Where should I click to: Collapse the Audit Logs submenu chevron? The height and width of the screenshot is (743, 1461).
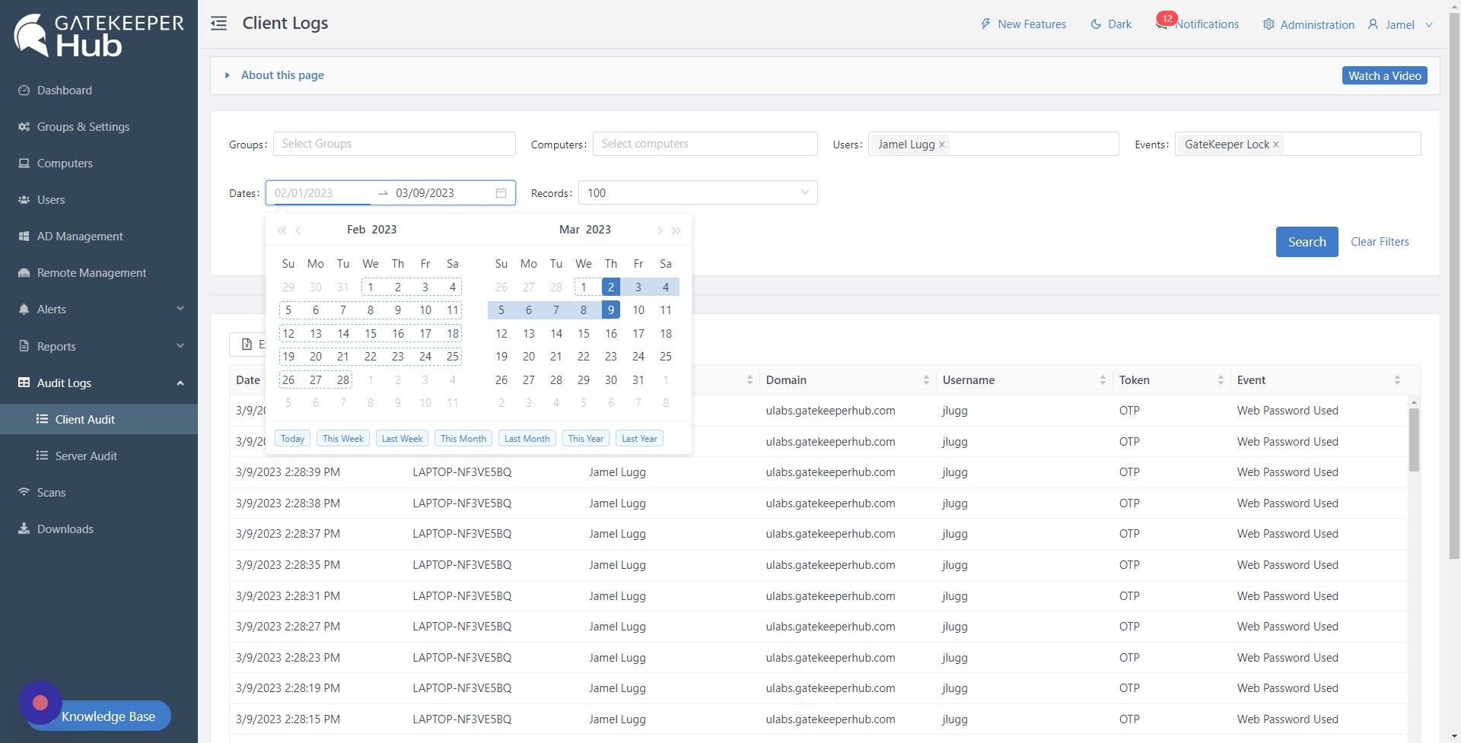(x=180, y=383)
